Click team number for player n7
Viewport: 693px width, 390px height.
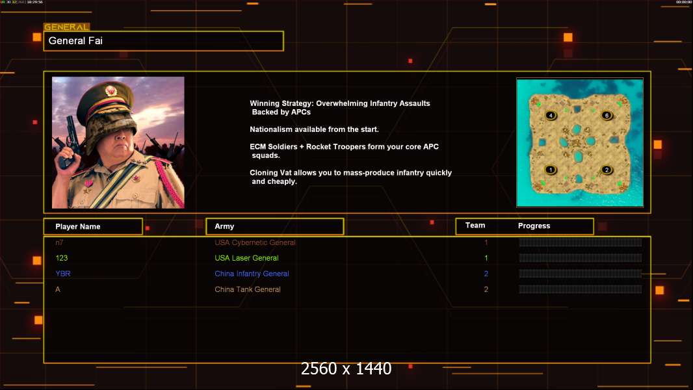tap(486, 242)
